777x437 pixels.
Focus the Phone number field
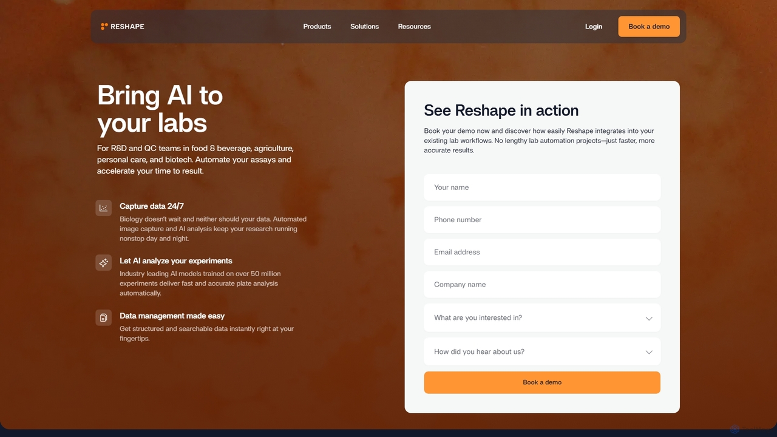point(542,220)
